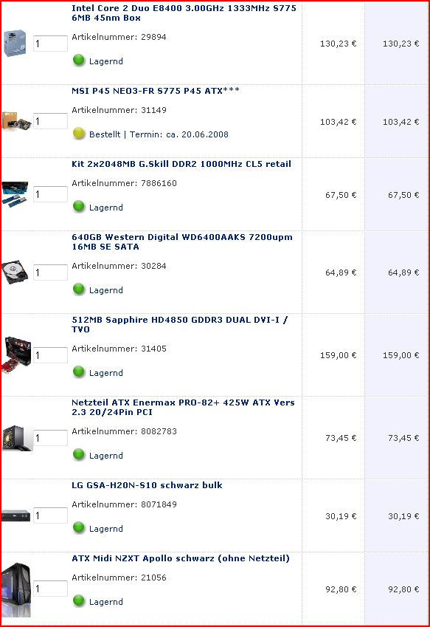Click the Western Digital hard drive image
This screenshot has height=627, width=430.
click(15, 272)
